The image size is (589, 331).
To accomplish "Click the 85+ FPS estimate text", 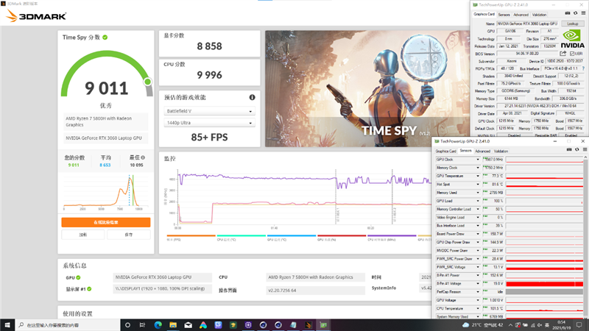I will pyautogui.click(x=209, y=138).
